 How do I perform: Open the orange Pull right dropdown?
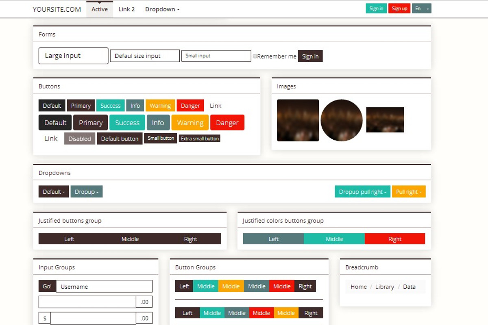click(409, 191)
